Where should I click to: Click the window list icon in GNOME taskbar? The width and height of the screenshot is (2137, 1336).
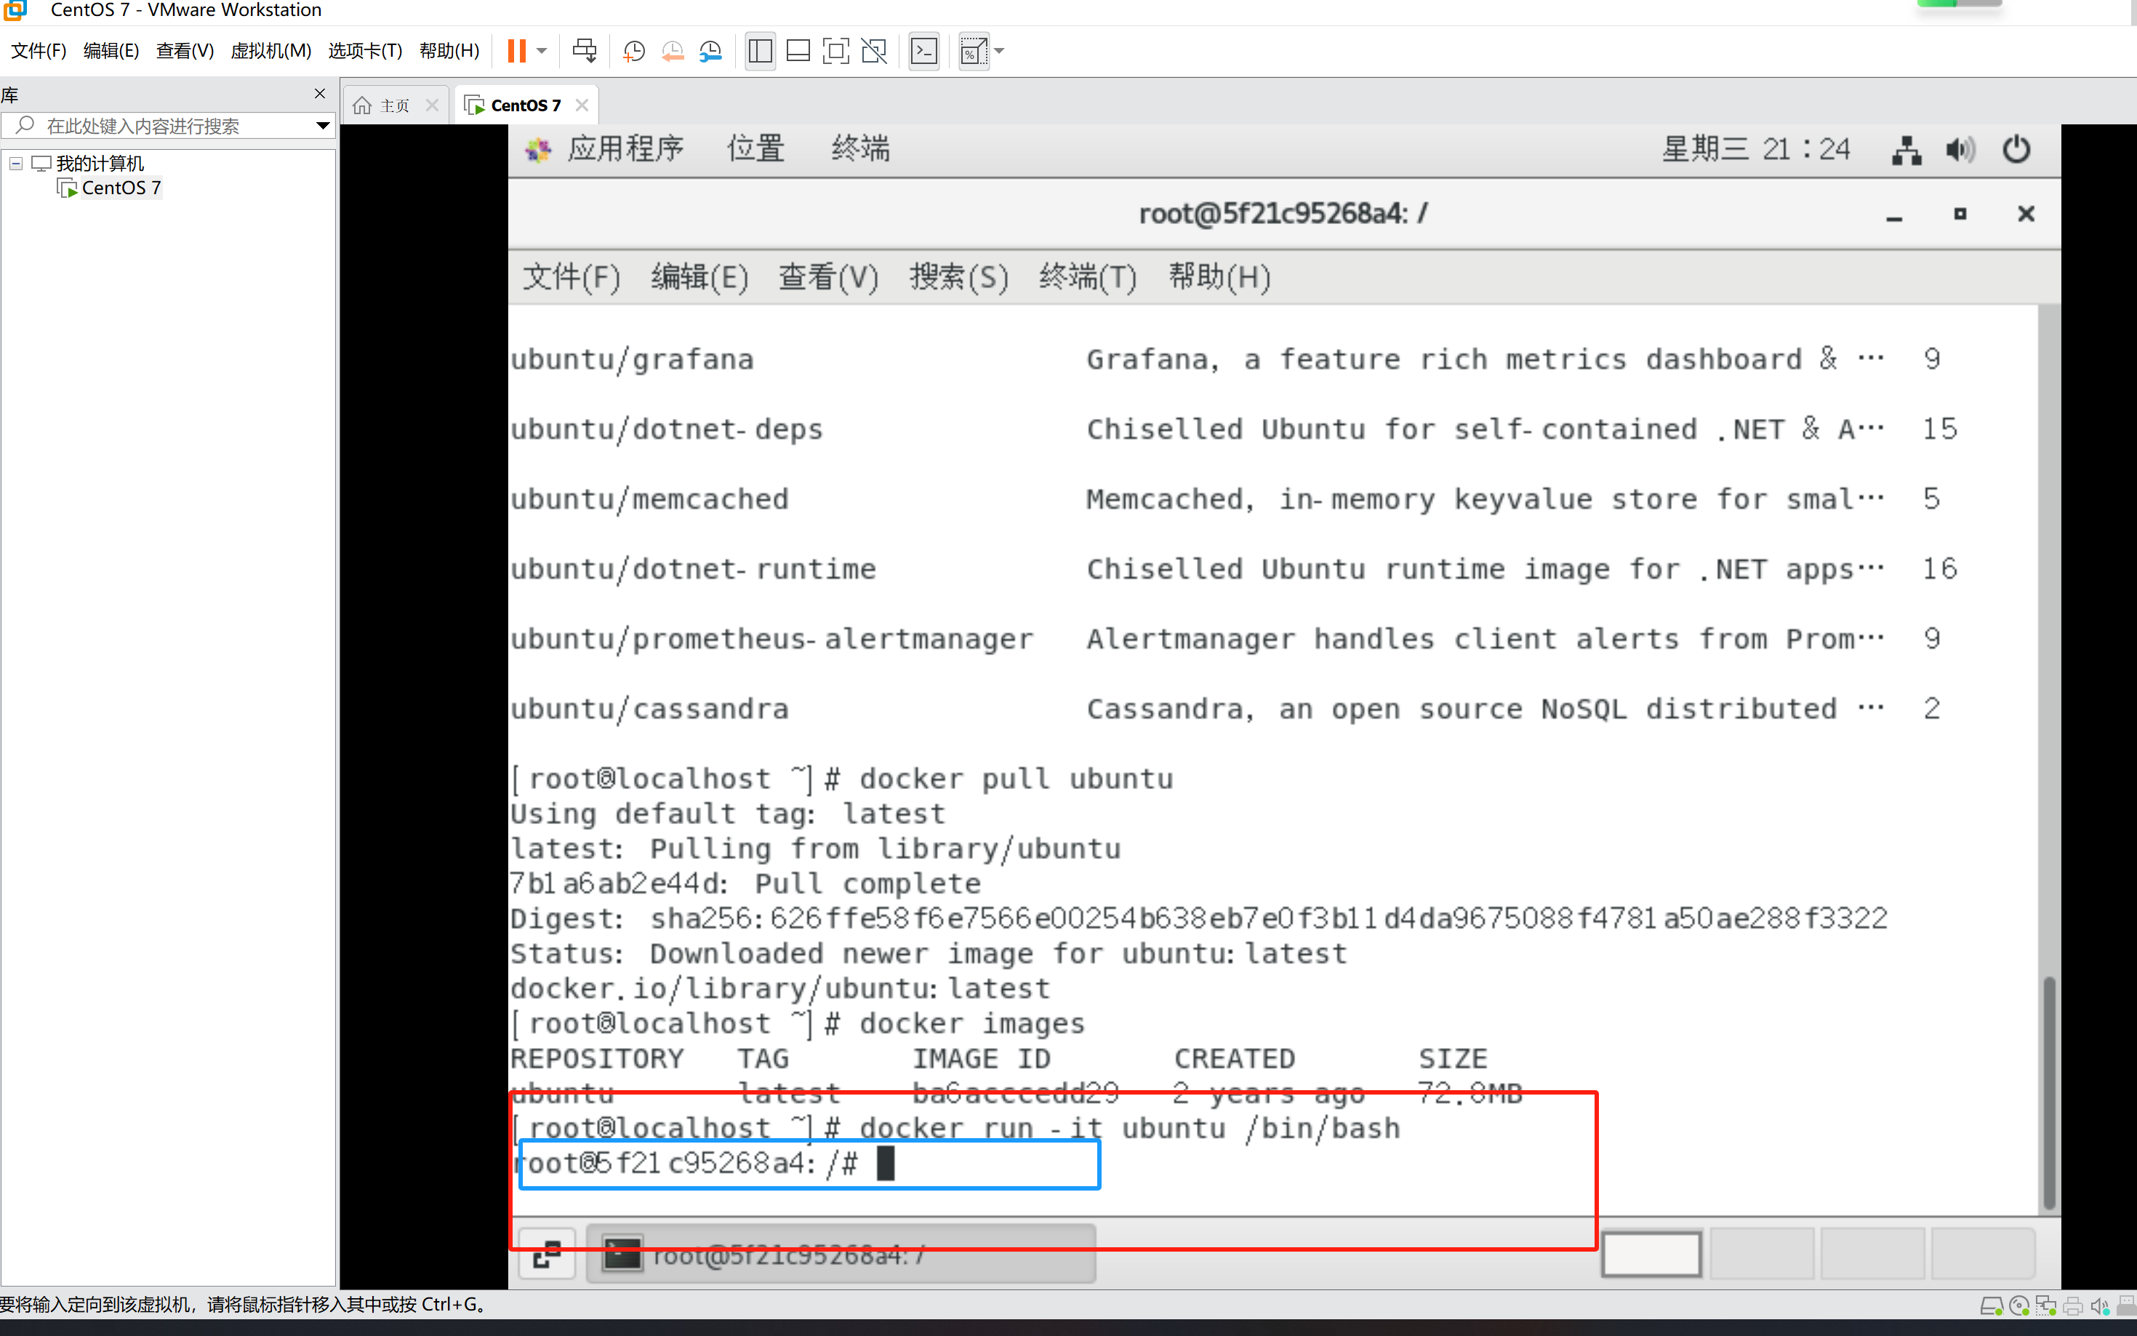[x=547, y=1253]
